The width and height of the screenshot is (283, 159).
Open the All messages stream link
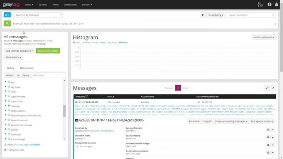[x=86, y=146]
